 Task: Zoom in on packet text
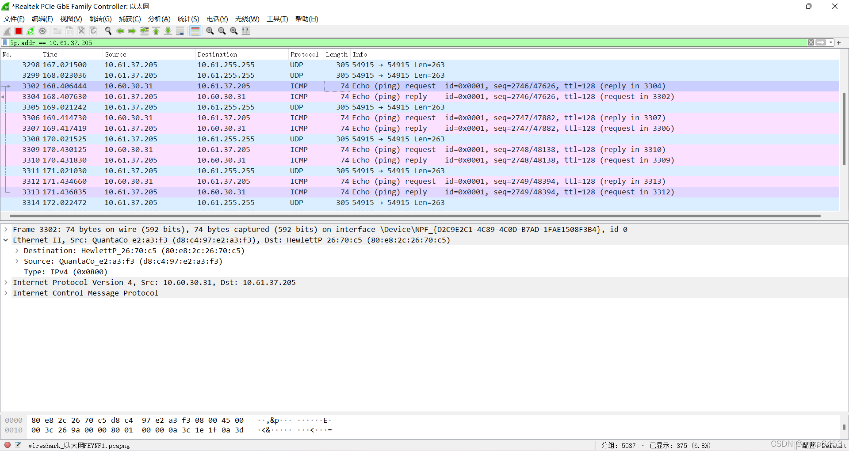[210, 31]
